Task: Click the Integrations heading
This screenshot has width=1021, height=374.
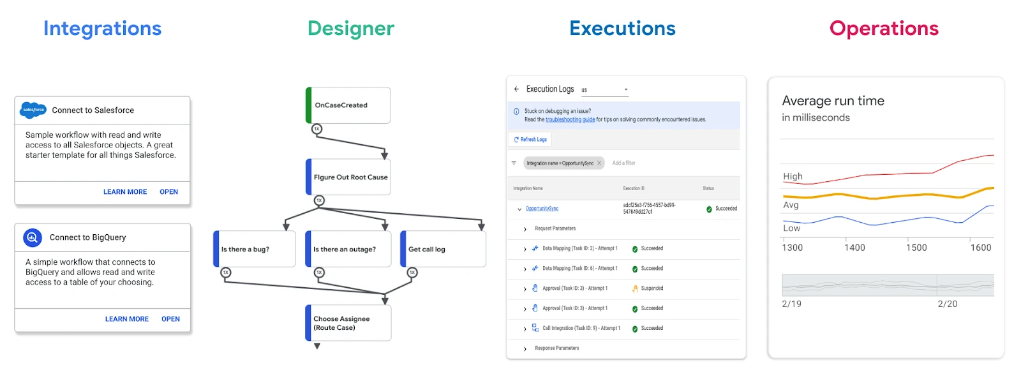Action: pyautogui.click(x=102, y=29)
